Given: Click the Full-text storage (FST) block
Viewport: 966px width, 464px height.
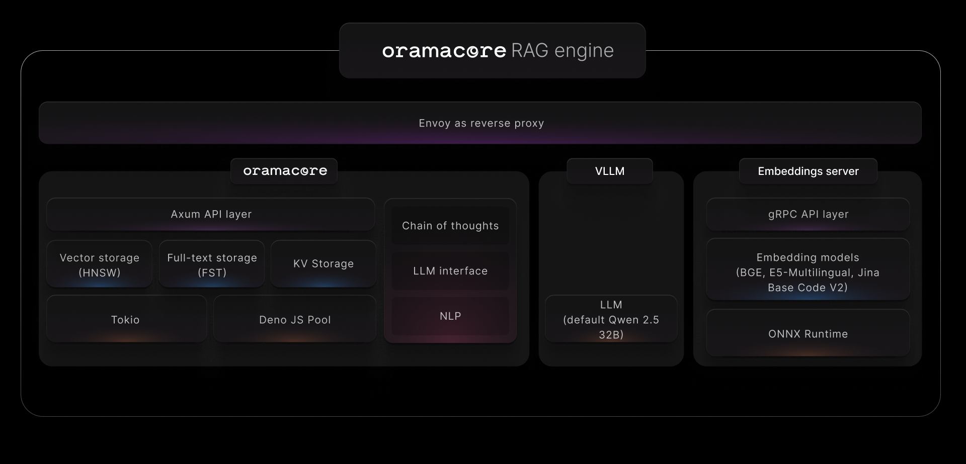Looking at the screenshot, I should (x=212, y=264).
